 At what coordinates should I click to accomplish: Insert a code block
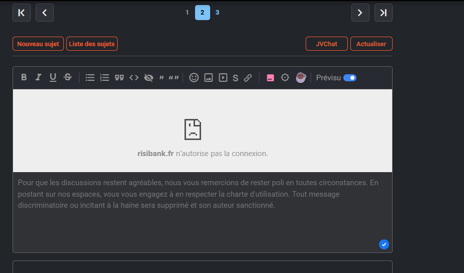[134, 78]
